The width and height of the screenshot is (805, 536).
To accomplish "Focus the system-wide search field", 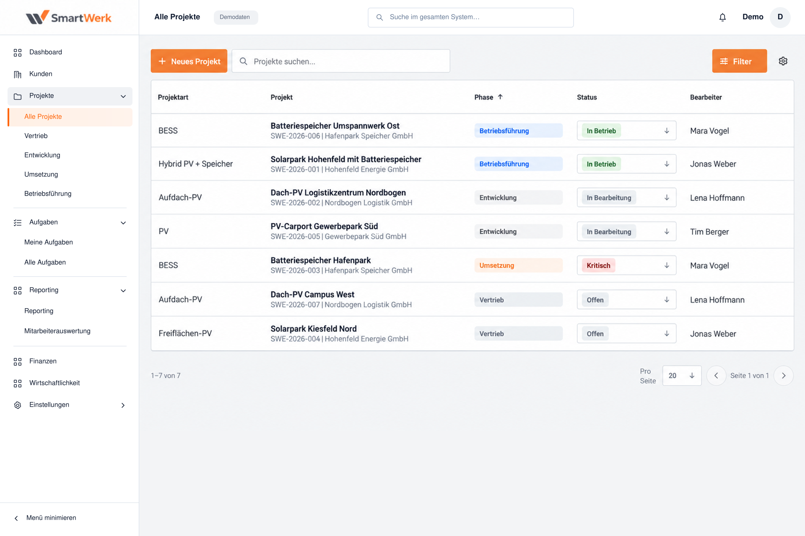I will [x=470, y=17].
